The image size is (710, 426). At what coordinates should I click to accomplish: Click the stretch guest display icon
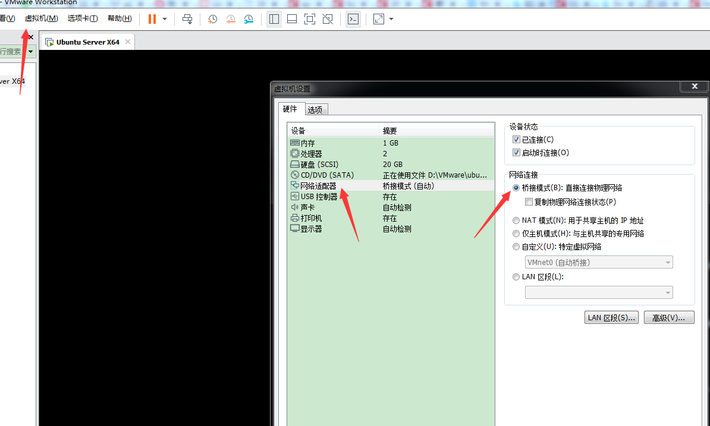[379, 19]
